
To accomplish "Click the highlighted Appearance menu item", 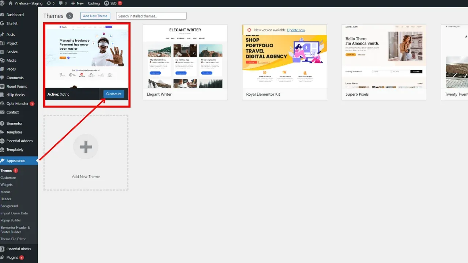I will tap(19, 161).
